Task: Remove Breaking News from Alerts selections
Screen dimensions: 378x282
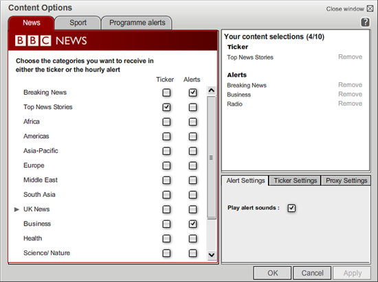Action: (x=350, y=84)
